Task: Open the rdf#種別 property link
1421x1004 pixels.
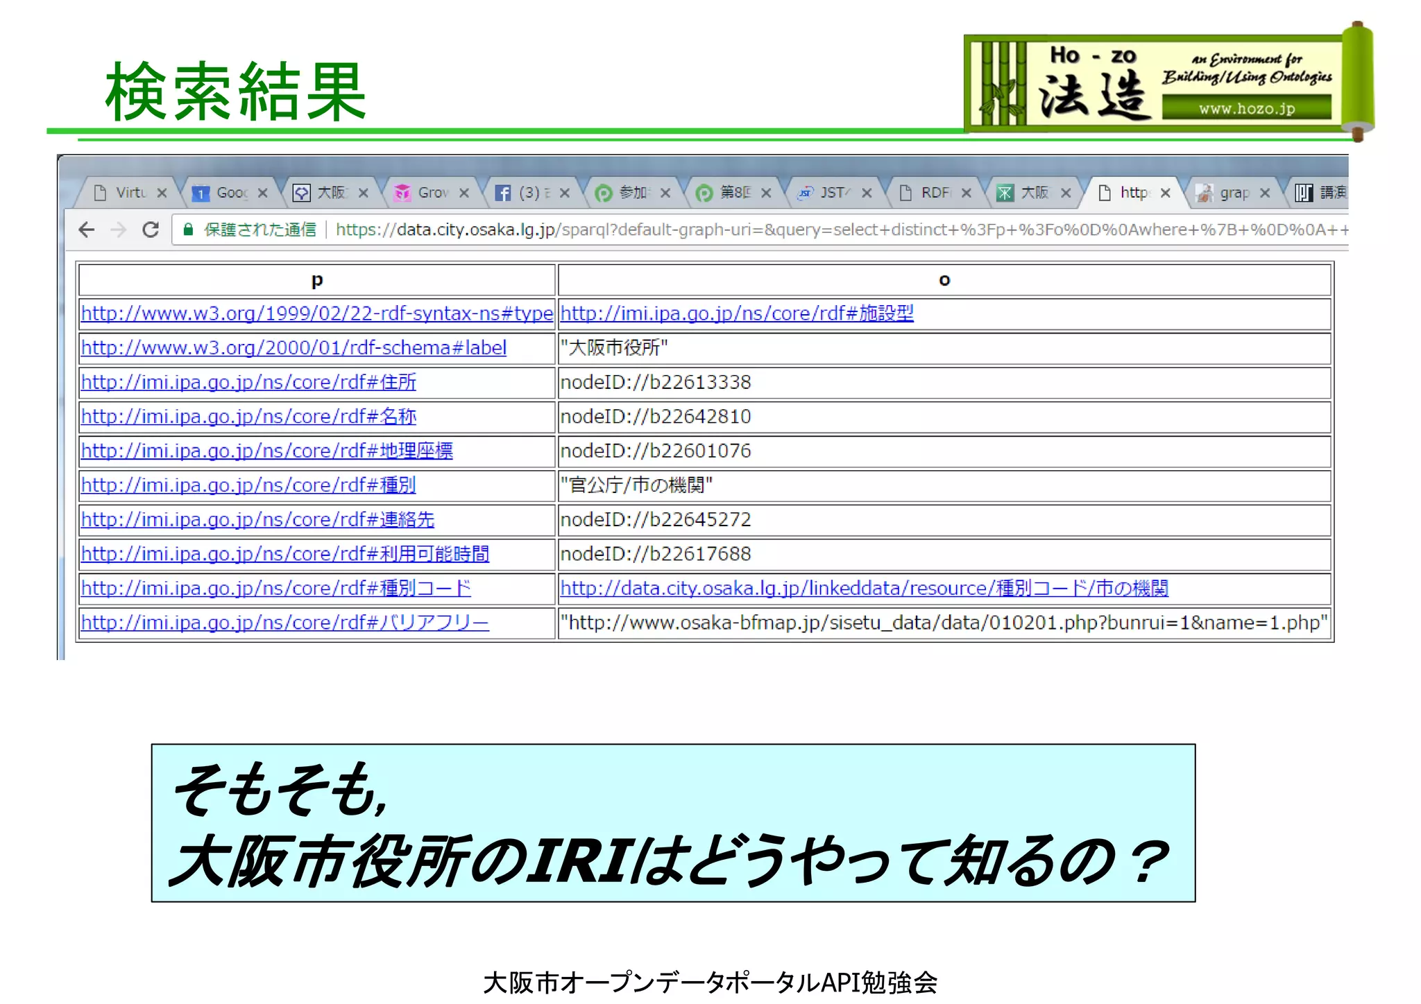Action: click(x=248, y=485)
